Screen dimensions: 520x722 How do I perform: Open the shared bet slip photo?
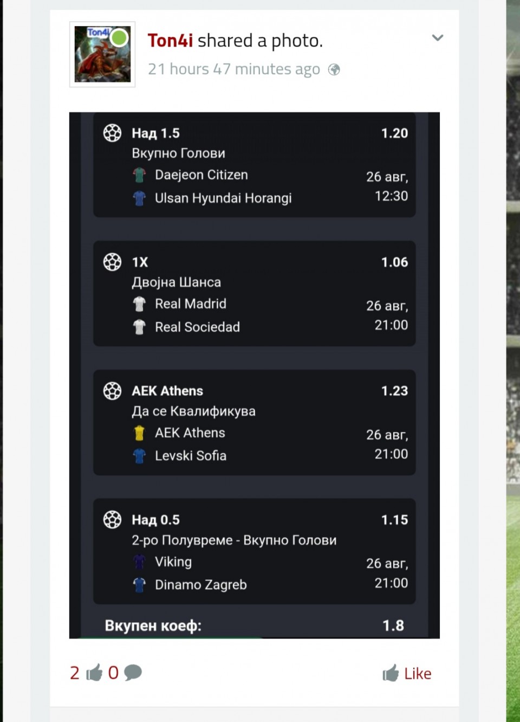point(255,375)
